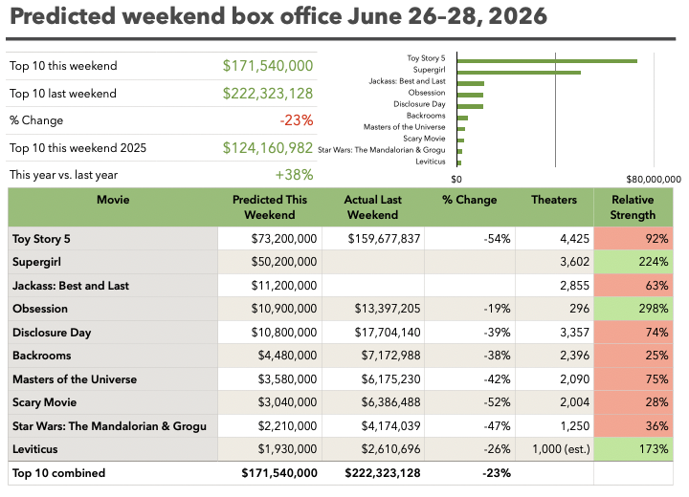Select the +38% year vs. last year value
The width and height of the screenshot is (689, 497).
click(294, 175)
